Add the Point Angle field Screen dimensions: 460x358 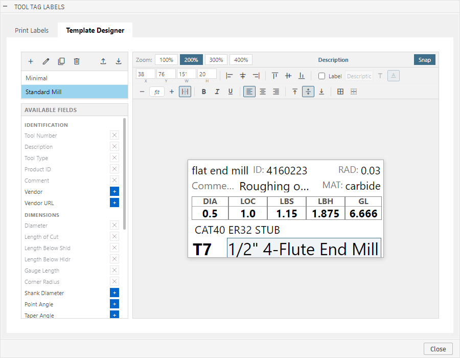(114, 304)
